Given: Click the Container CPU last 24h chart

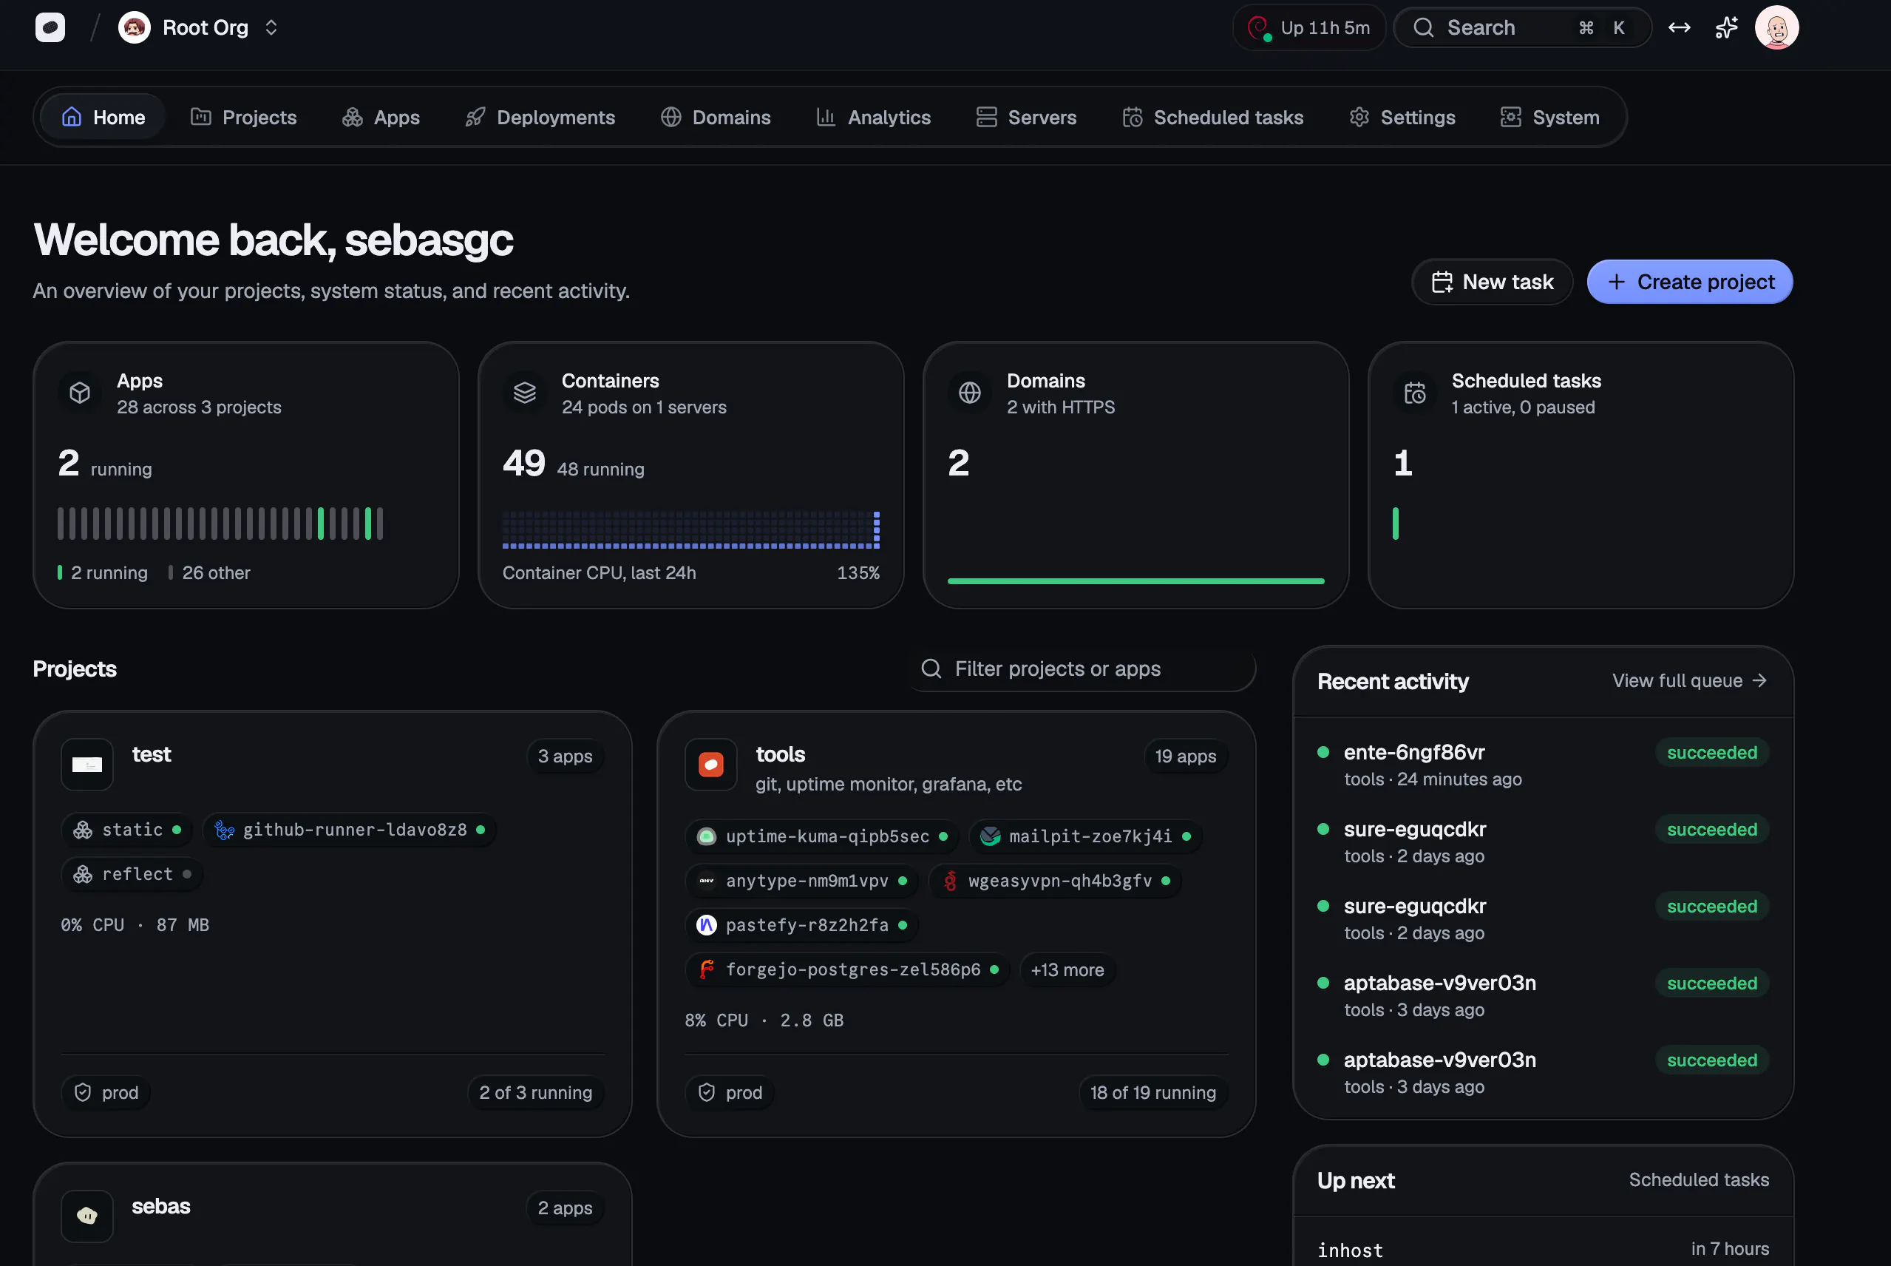Looking at the screenshot, I should point(691,529).
